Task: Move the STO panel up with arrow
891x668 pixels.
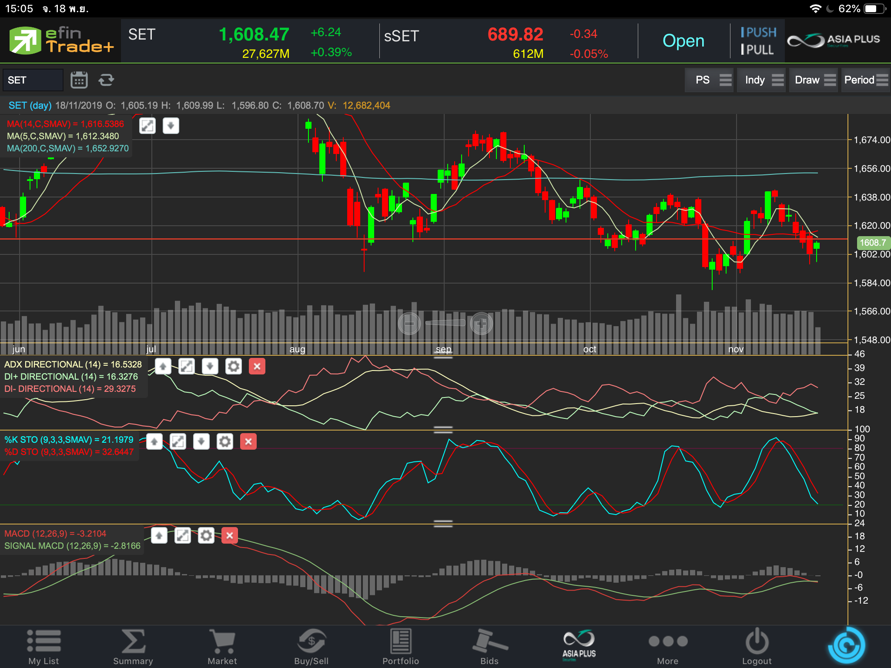Action: point(154,442)
